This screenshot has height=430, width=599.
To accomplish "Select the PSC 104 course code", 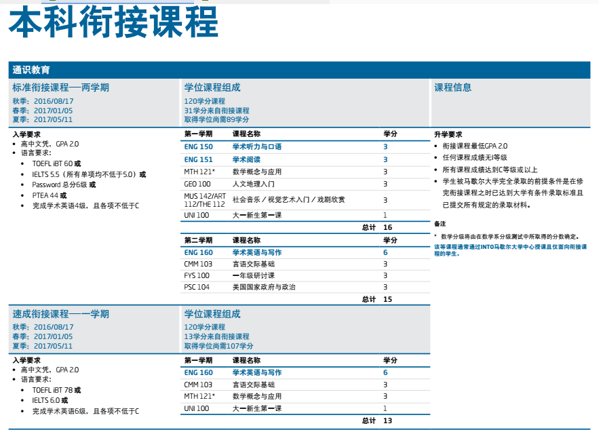I will point(197,287).
